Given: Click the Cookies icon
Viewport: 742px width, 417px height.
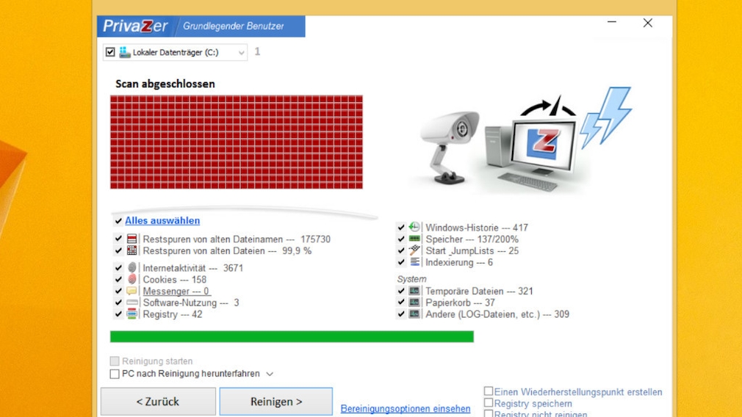Looking at the screenshot, I should tap(132, 280).
